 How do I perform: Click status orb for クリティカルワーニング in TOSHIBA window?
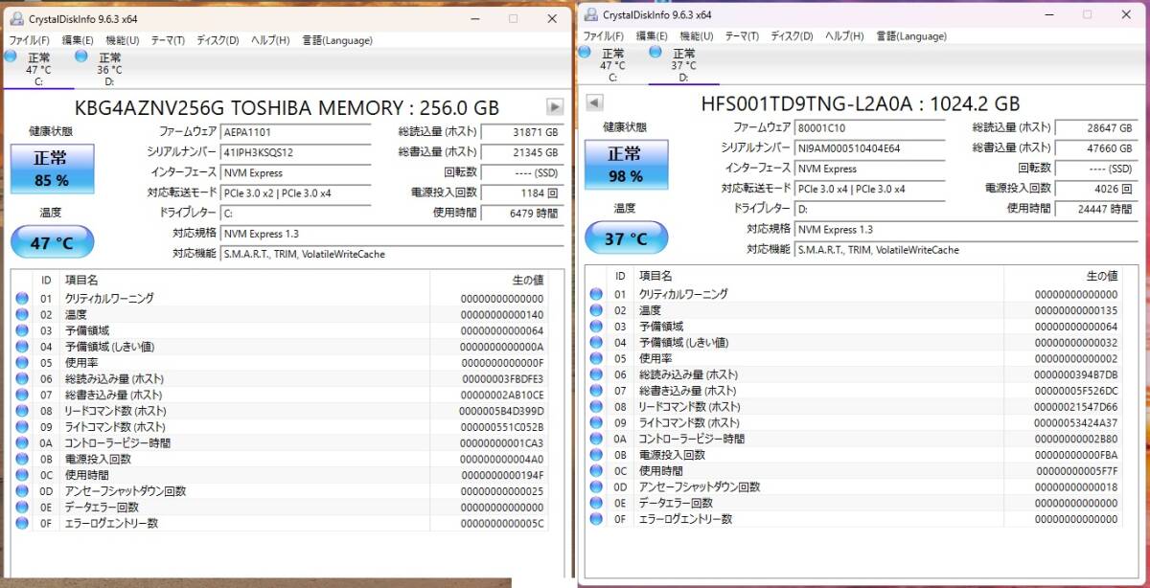point(22,299)
